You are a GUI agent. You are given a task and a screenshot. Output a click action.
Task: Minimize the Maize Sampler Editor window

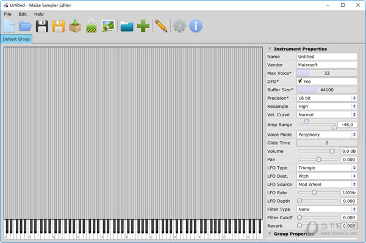(328, 5)
